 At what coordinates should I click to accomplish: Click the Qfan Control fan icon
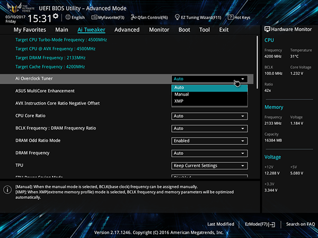click(134, 17)
